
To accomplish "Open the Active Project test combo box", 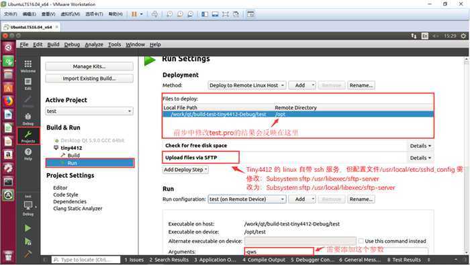I will 89,111.
